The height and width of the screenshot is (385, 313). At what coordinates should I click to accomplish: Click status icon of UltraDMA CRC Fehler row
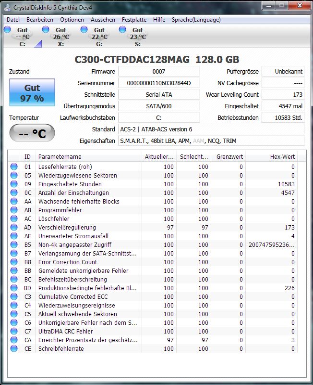click(14, 331)
